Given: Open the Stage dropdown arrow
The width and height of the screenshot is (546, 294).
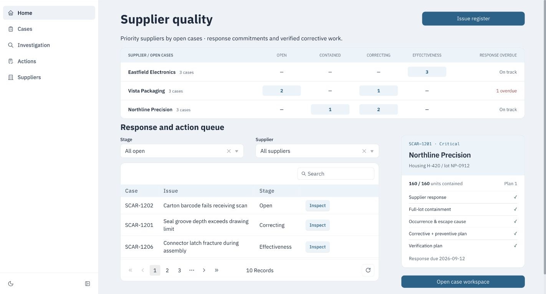Looking at the screenshot, I should pyautogui.click(x=237, y=151).
